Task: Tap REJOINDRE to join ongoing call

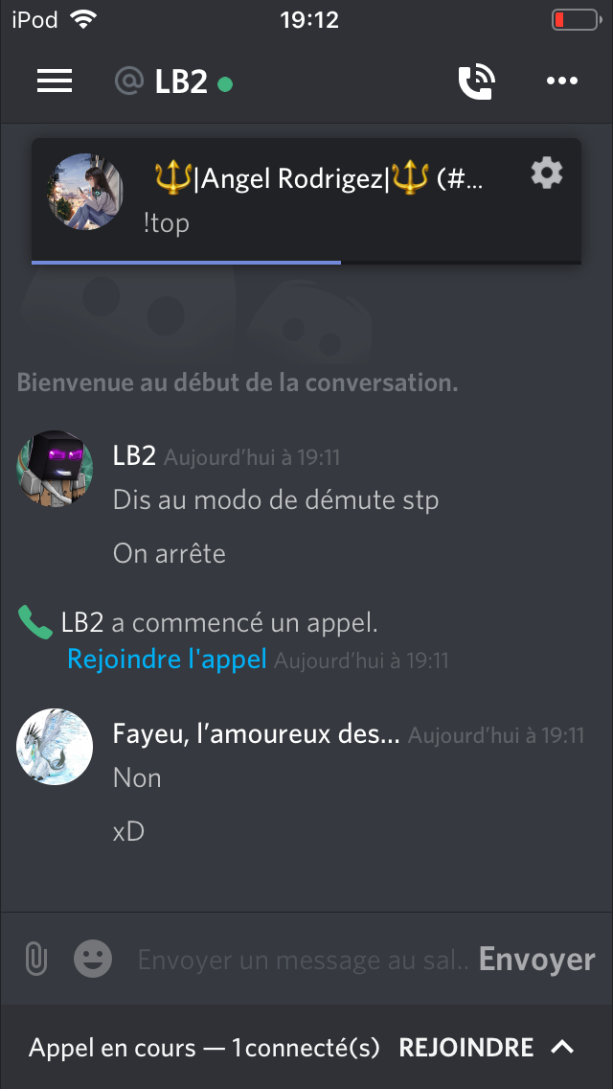Action: tap(466, 1047)
